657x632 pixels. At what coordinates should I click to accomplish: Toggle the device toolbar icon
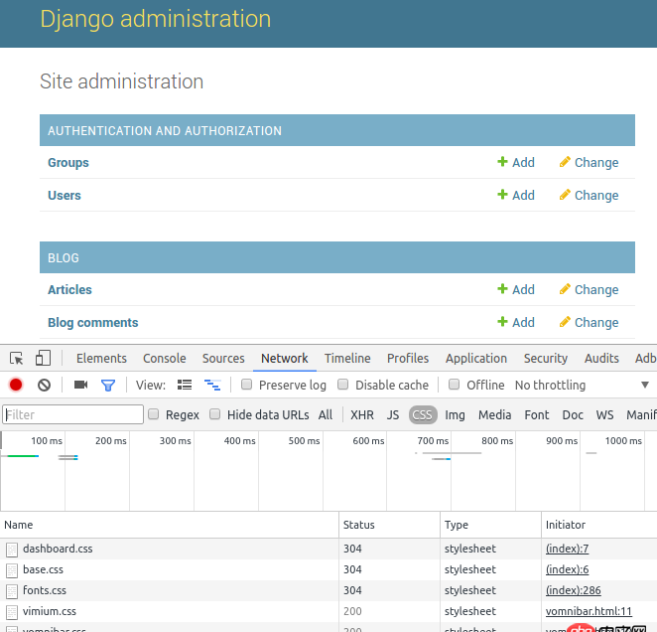43,358
